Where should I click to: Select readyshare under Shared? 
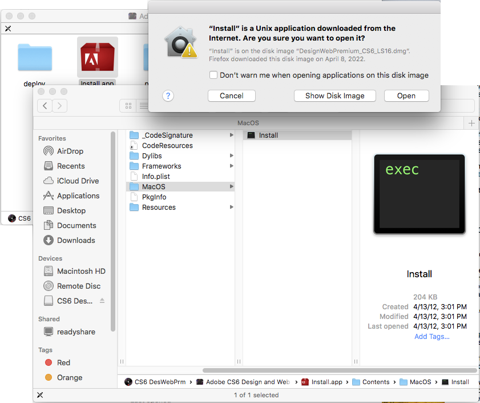[x=76, y=332]
